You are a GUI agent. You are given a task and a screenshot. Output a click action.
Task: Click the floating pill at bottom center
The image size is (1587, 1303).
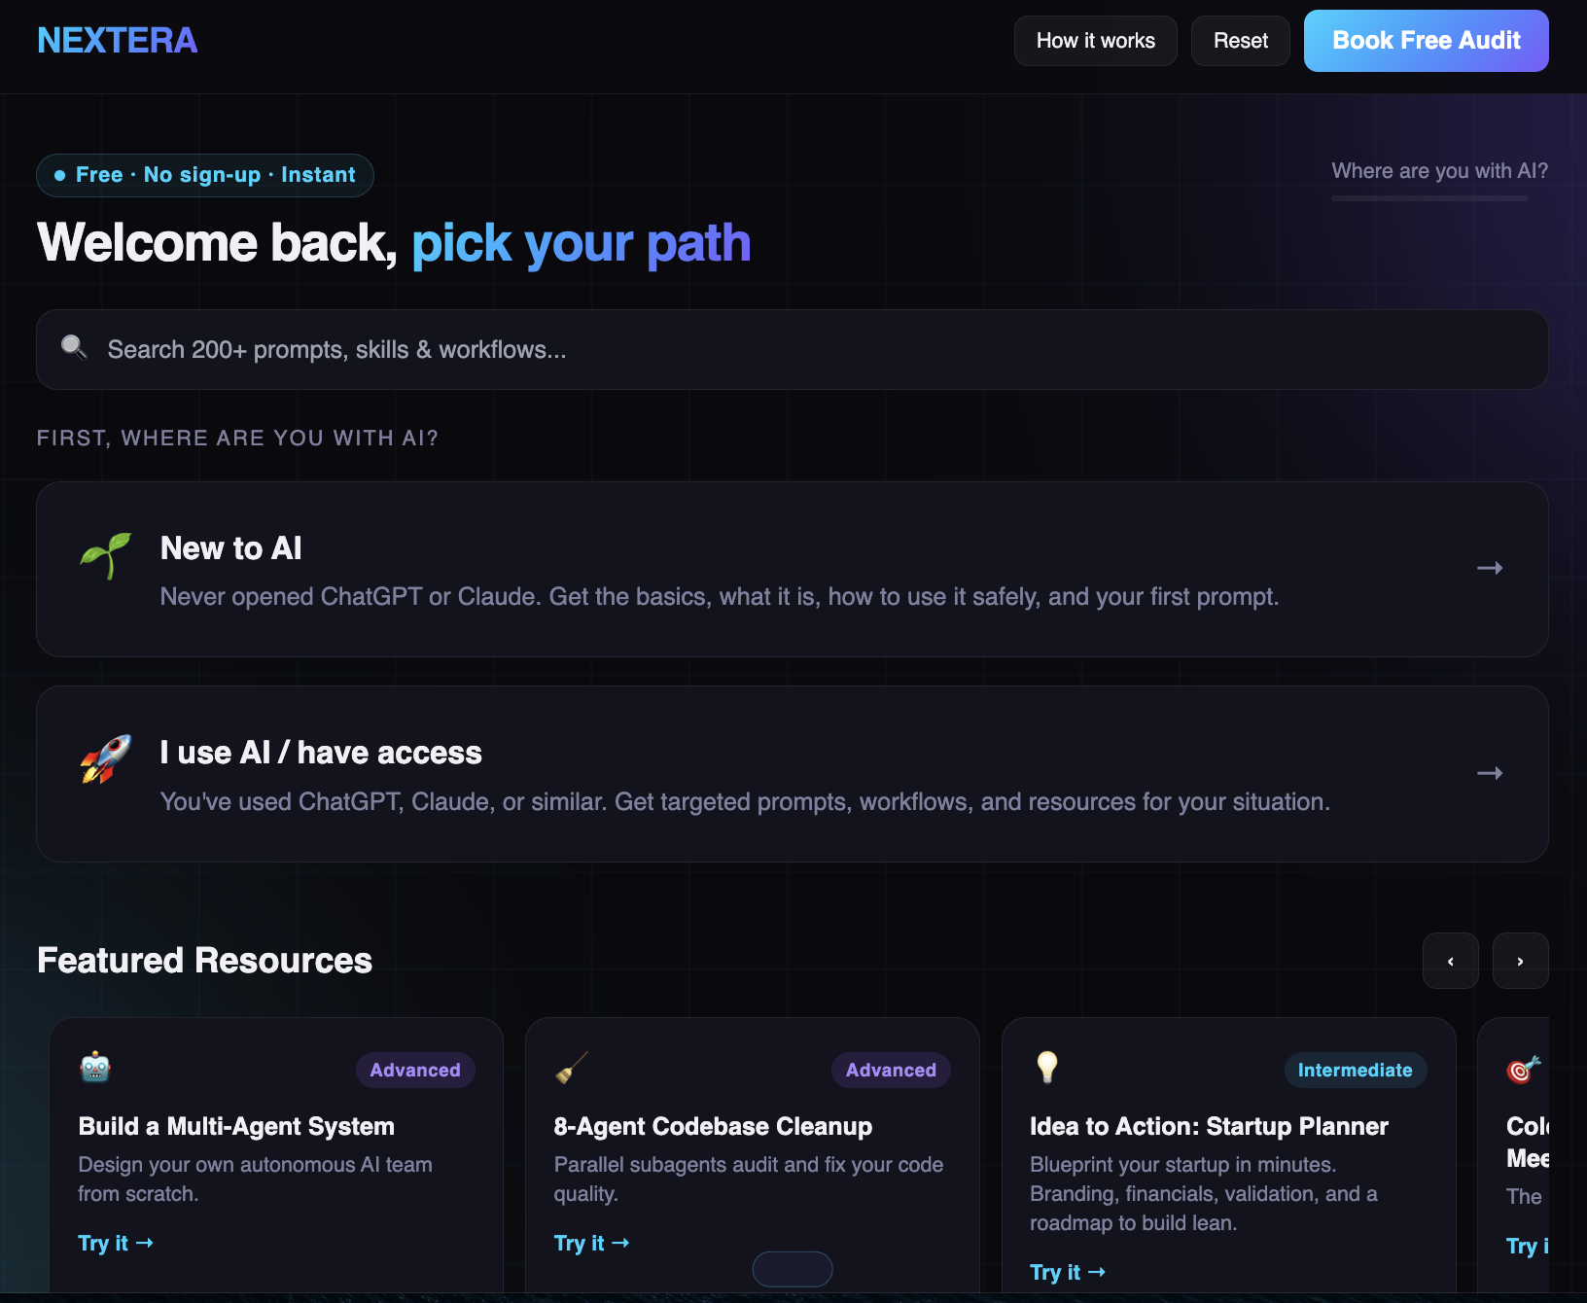pyautogui.click(x=793, y=1269)
